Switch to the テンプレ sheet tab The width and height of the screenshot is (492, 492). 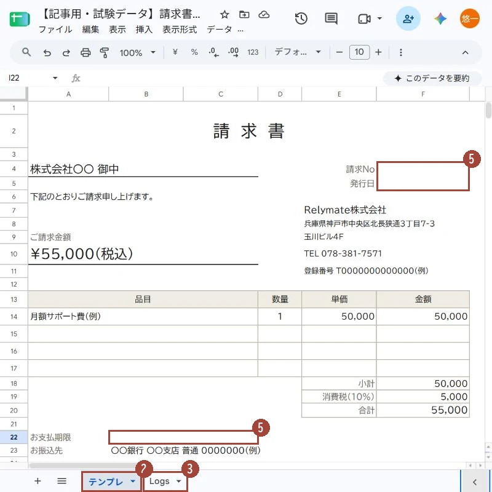[105, 482]
